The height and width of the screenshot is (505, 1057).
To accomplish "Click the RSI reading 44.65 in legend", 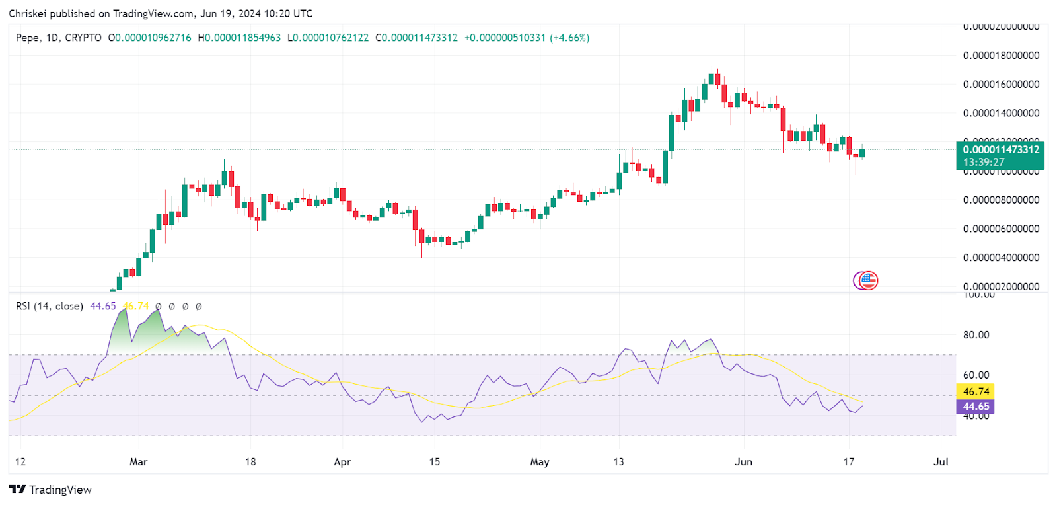I will pyautogui.click(x=103, y=306).
